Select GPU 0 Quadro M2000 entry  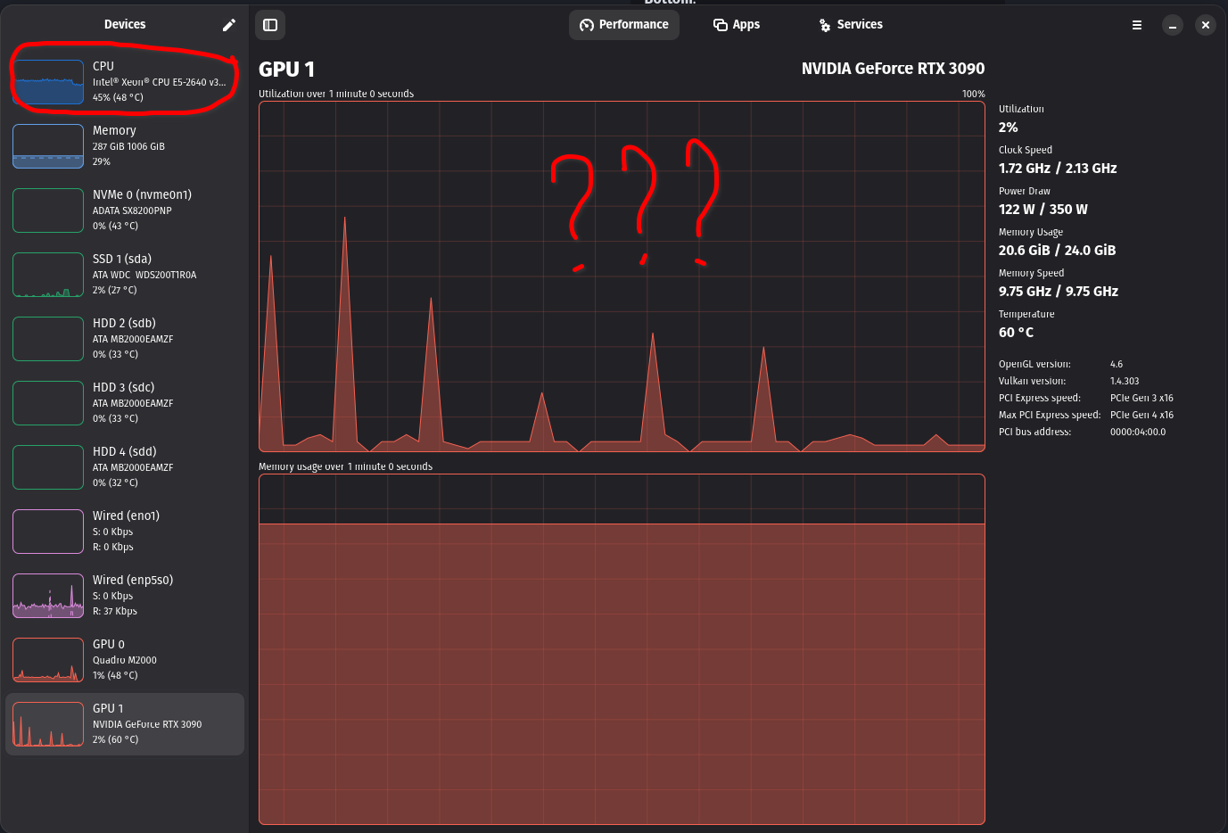(x=125, y=660)
